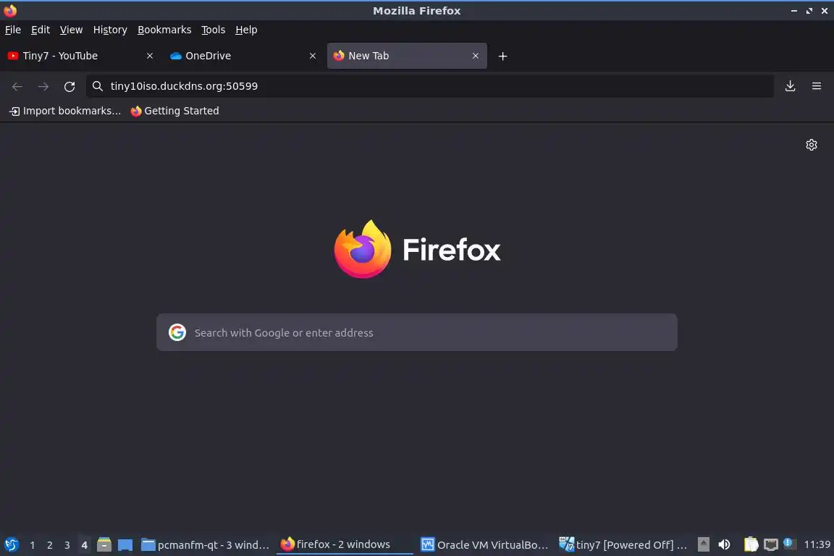Click the back navigation arrow
834x556 pixels.
[17, 86]
